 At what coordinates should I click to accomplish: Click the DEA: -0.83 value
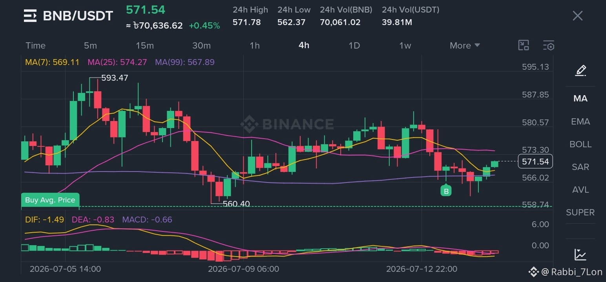[x=93, y=219]
